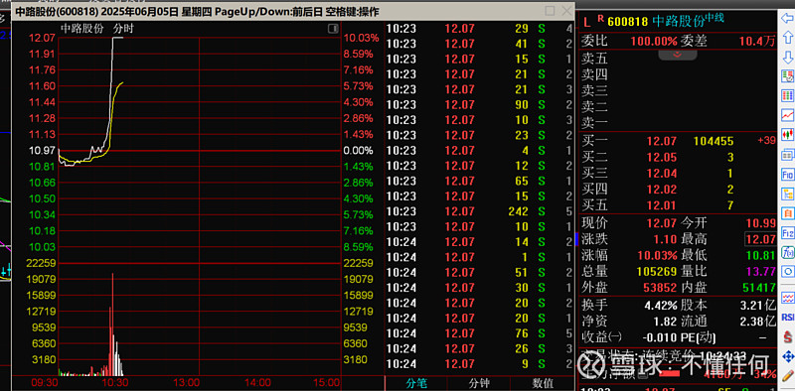Click the RSI indicator icon
The image size is (795, 391).
[787, 317]
